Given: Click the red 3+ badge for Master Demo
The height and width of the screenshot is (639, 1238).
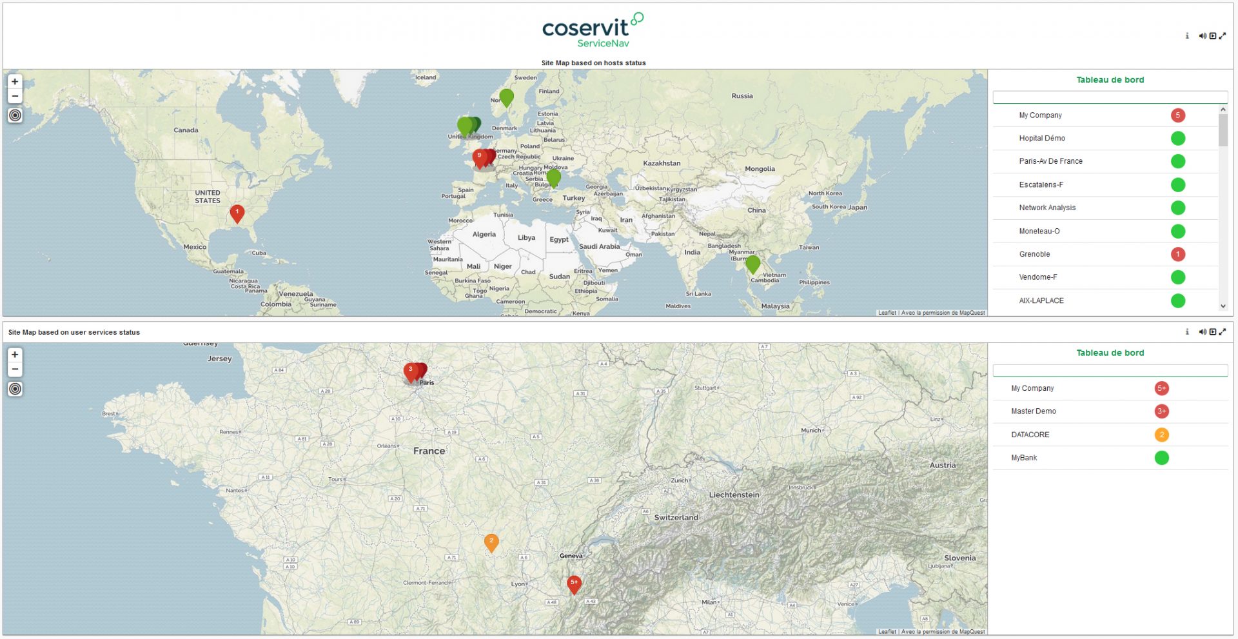Looking at the screenshot, I should coord(1162,411).
